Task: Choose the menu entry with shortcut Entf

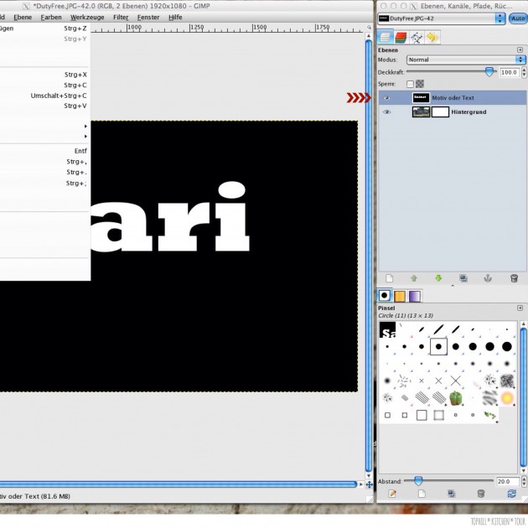Action: (x=44, y=151)
